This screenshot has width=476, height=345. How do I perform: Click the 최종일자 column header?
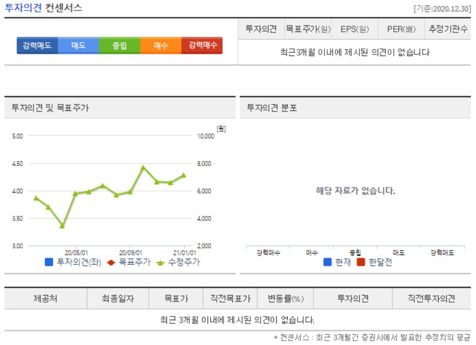tap(118, 298)
